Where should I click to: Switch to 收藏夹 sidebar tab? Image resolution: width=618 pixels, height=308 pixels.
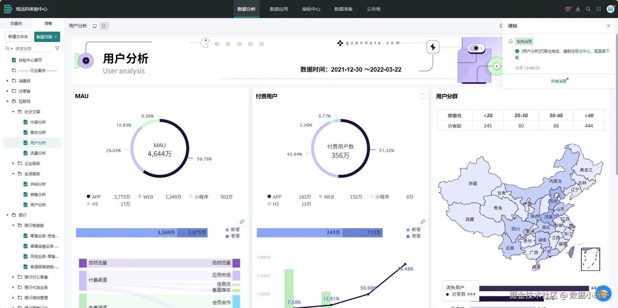16,24
